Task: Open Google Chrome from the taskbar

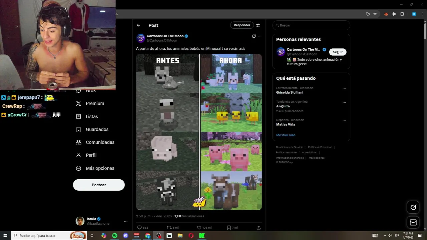Action: point(147,236)
